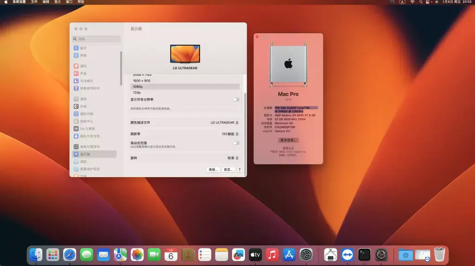The height and width of the screenshot is (266, 475).
Task: Open Photos from the Dock
Action: coord(137,254)
